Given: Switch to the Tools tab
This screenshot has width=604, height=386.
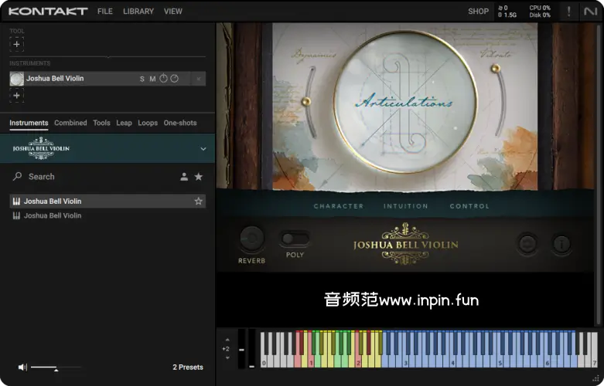Looking at the screenshot, I should [x=101, y=123].
